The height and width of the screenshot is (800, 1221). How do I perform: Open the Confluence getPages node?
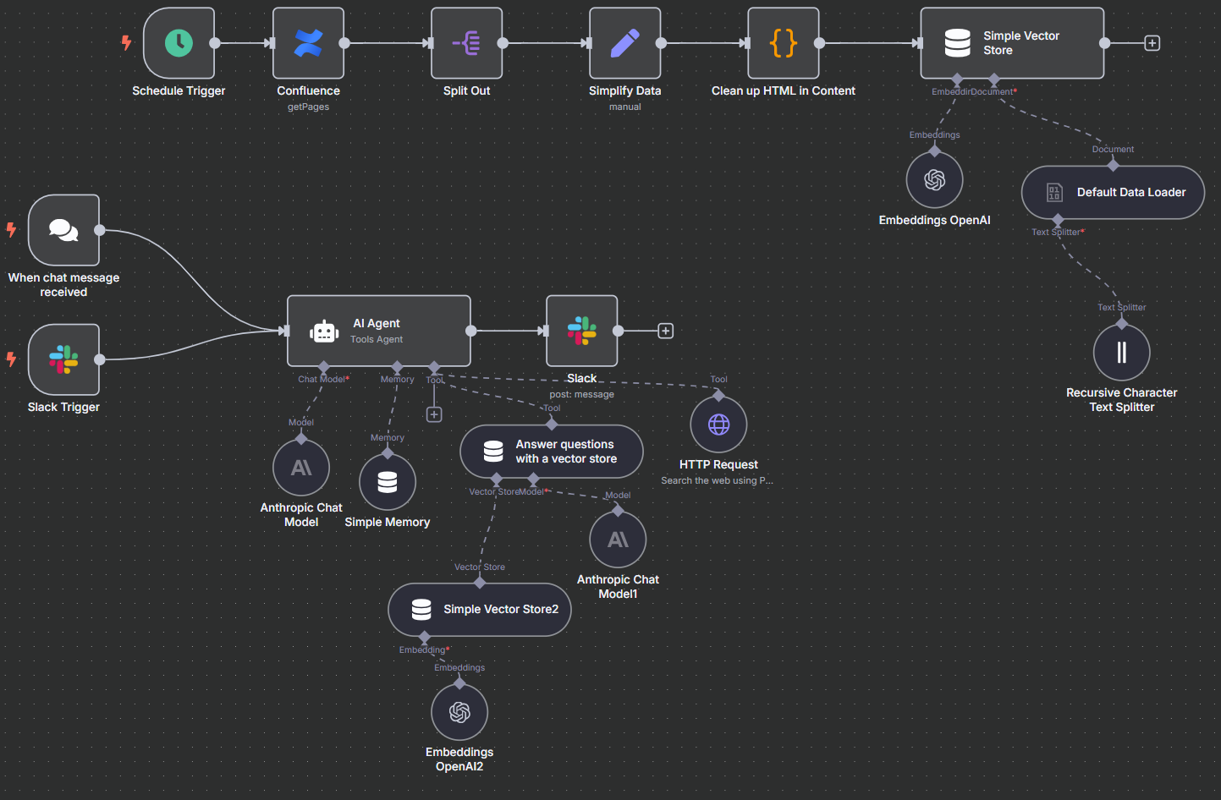click(308, 43)
